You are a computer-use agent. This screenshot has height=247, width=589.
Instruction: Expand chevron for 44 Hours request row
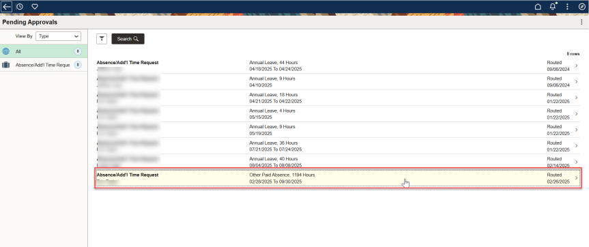point(577,66)
